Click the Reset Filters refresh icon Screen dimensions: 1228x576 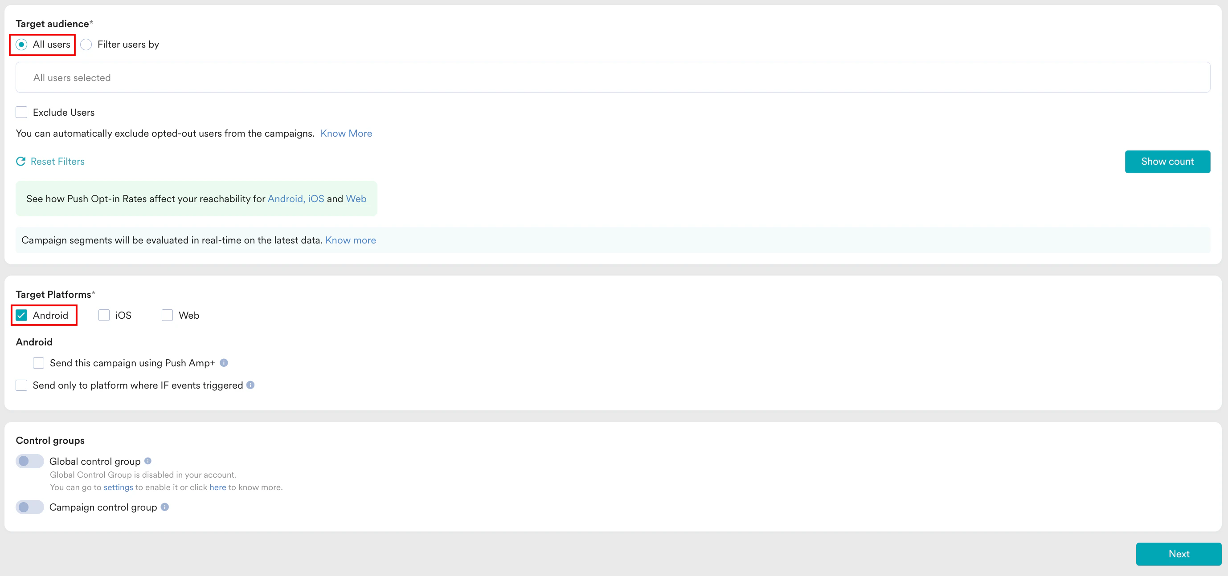(20, 162)
